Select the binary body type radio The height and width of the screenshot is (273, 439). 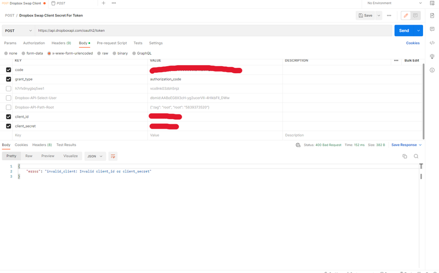tap(114, 53)
